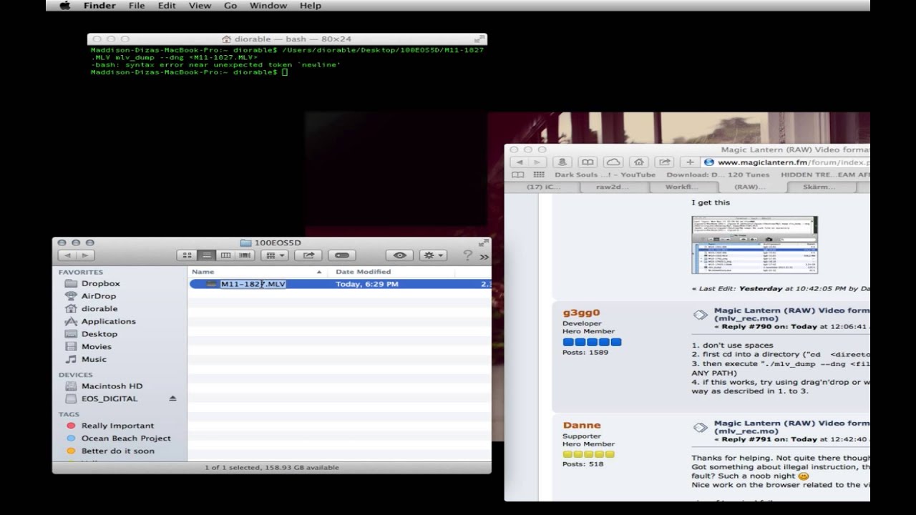This screenshot has width=916, height=515.
Task: Open the Apple menu
Action: 64,6
